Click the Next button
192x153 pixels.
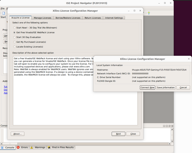118,134
